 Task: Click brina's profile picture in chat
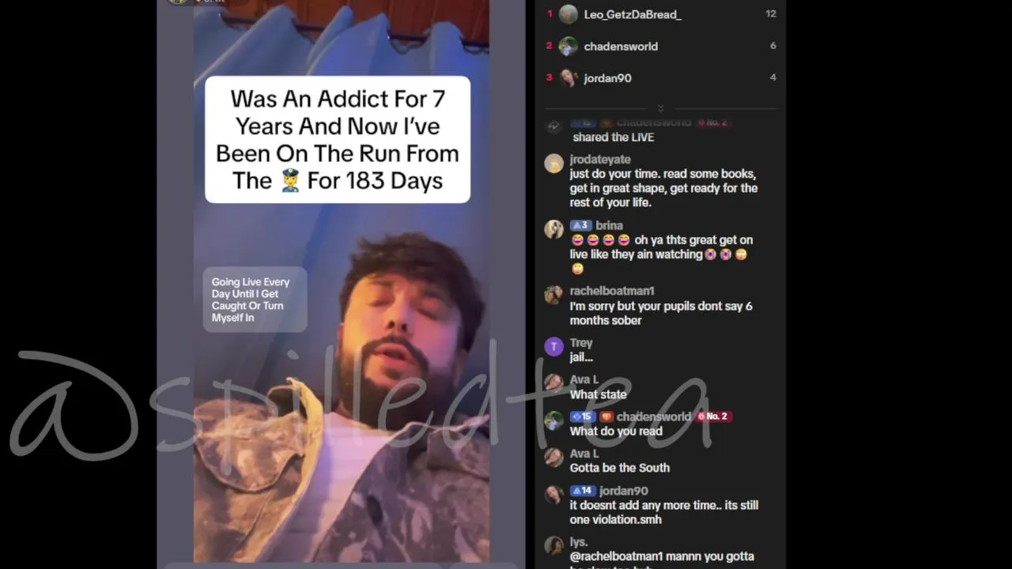[x=554, y=229]
